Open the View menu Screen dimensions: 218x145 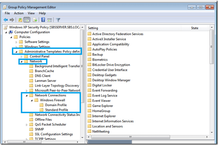tap(31, 13)
